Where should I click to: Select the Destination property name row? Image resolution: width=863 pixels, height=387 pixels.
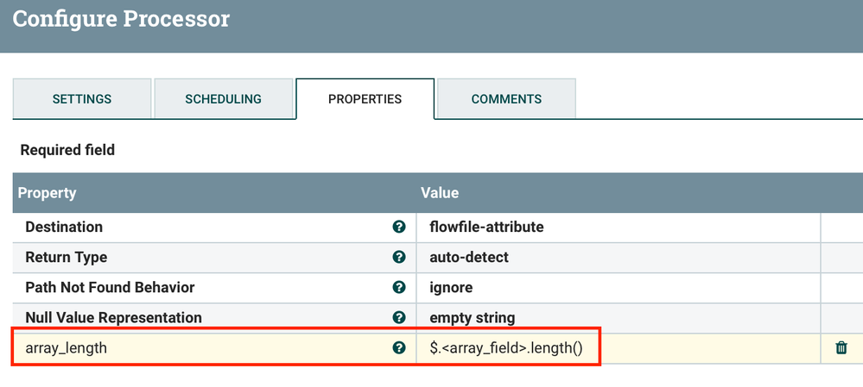coord(64,227)
